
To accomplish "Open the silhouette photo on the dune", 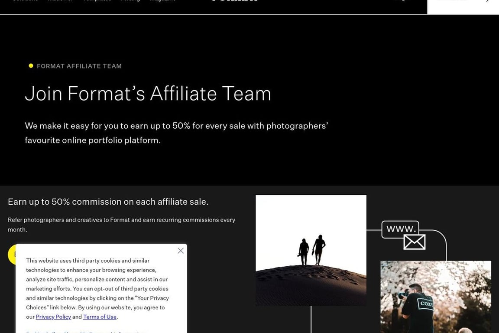I will (311, 251).
